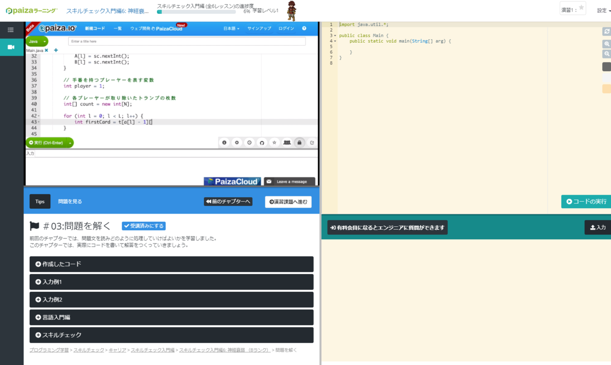Open the 日本語 language dropdown

tap(232, 28)
